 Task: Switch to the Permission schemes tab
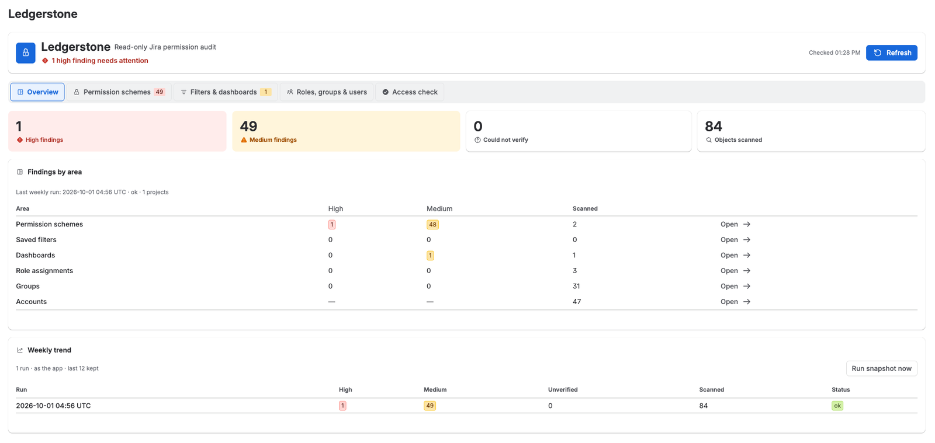click(119, 92)
